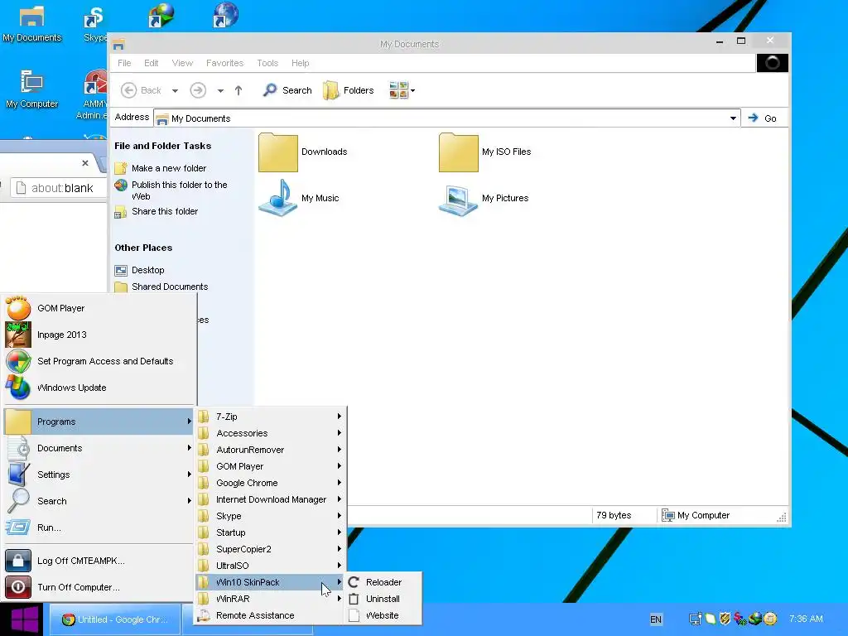
Task: Open Remote Assistance from Programs
Action: pyautogui.click(x=270, y=615)
